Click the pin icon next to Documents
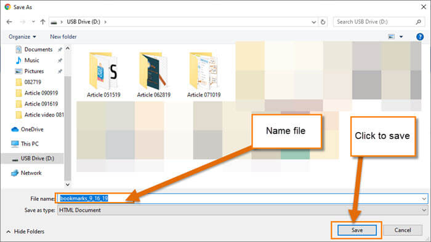The image size is (431, 242). pyautogui.click(x=60, y=50)
